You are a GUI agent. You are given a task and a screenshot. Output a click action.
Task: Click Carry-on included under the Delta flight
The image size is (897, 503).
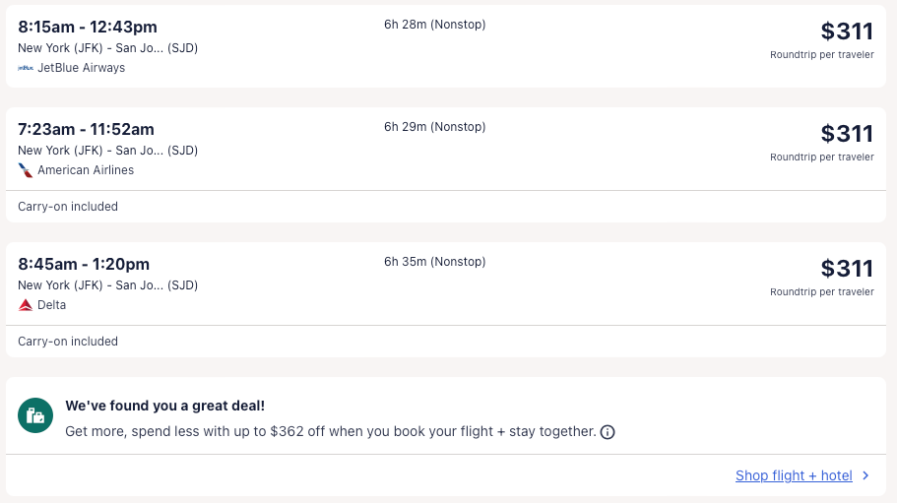68,342
